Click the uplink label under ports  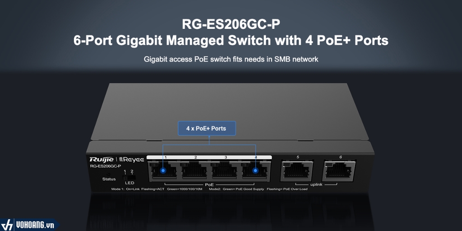click(x=316, y=185)
